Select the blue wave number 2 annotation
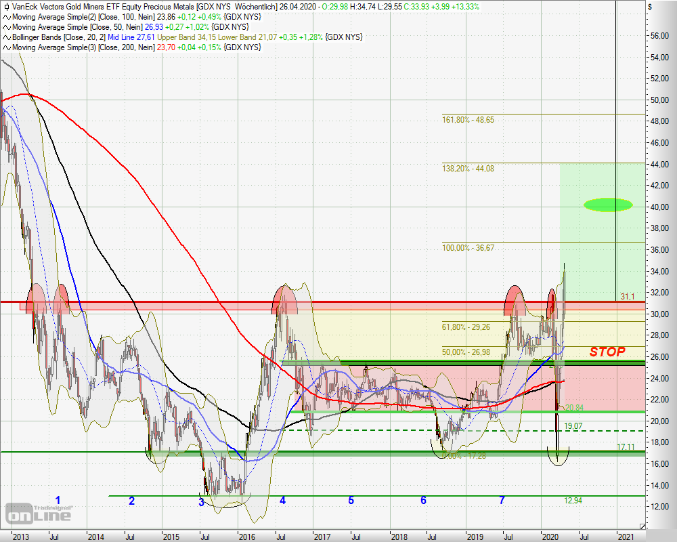Image resolution: width=677 pixels, height=542 pixels. [x=132, y=501]
